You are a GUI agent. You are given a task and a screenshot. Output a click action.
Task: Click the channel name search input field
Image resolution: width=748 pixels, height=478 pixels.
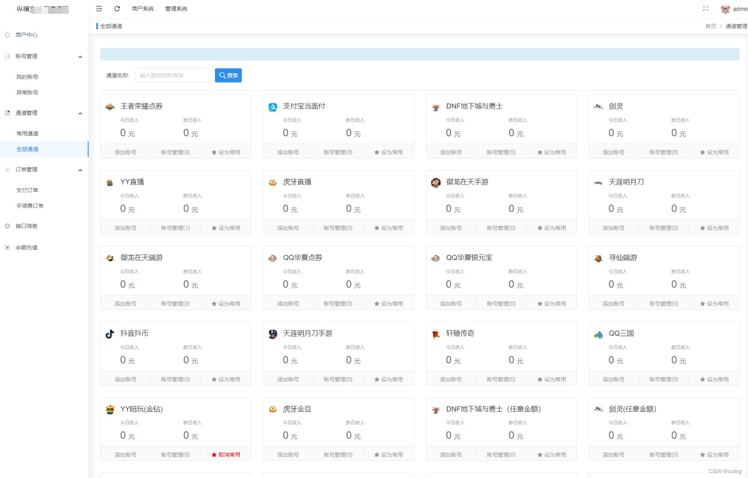click(172, 75)
